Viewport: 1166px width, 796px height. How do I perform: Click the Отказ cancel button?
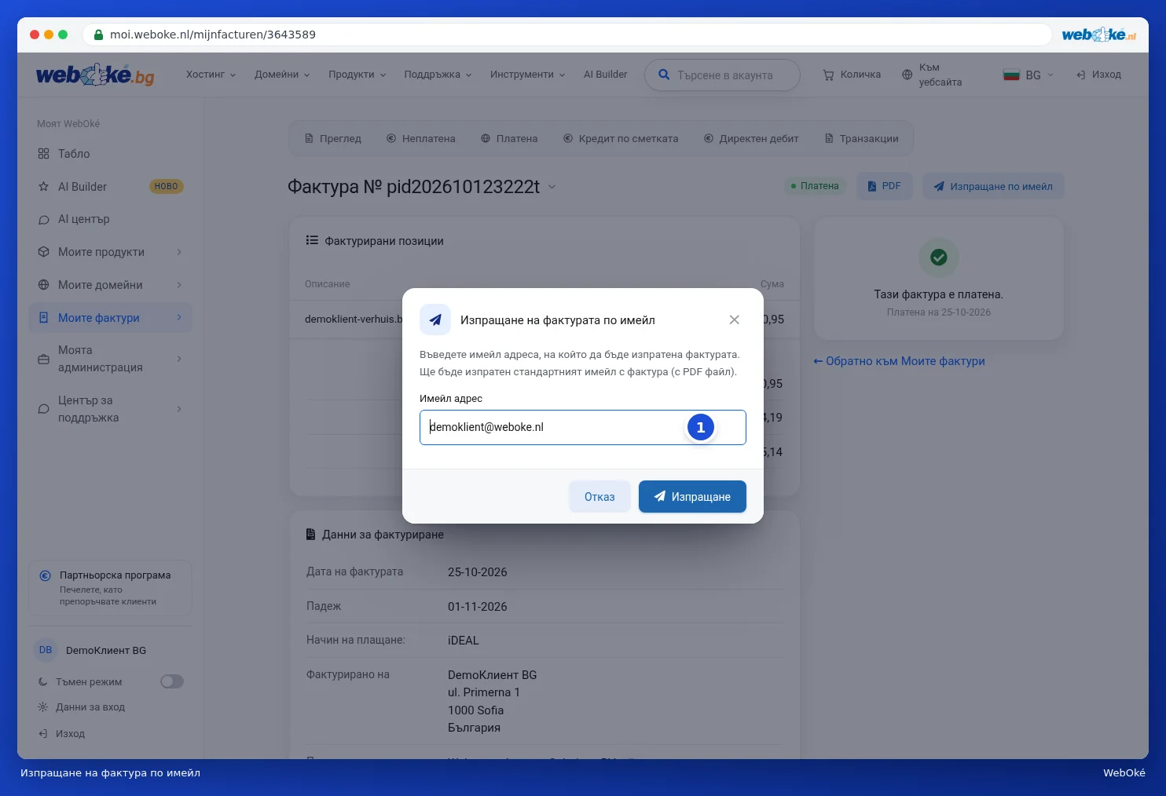[599, 497]
